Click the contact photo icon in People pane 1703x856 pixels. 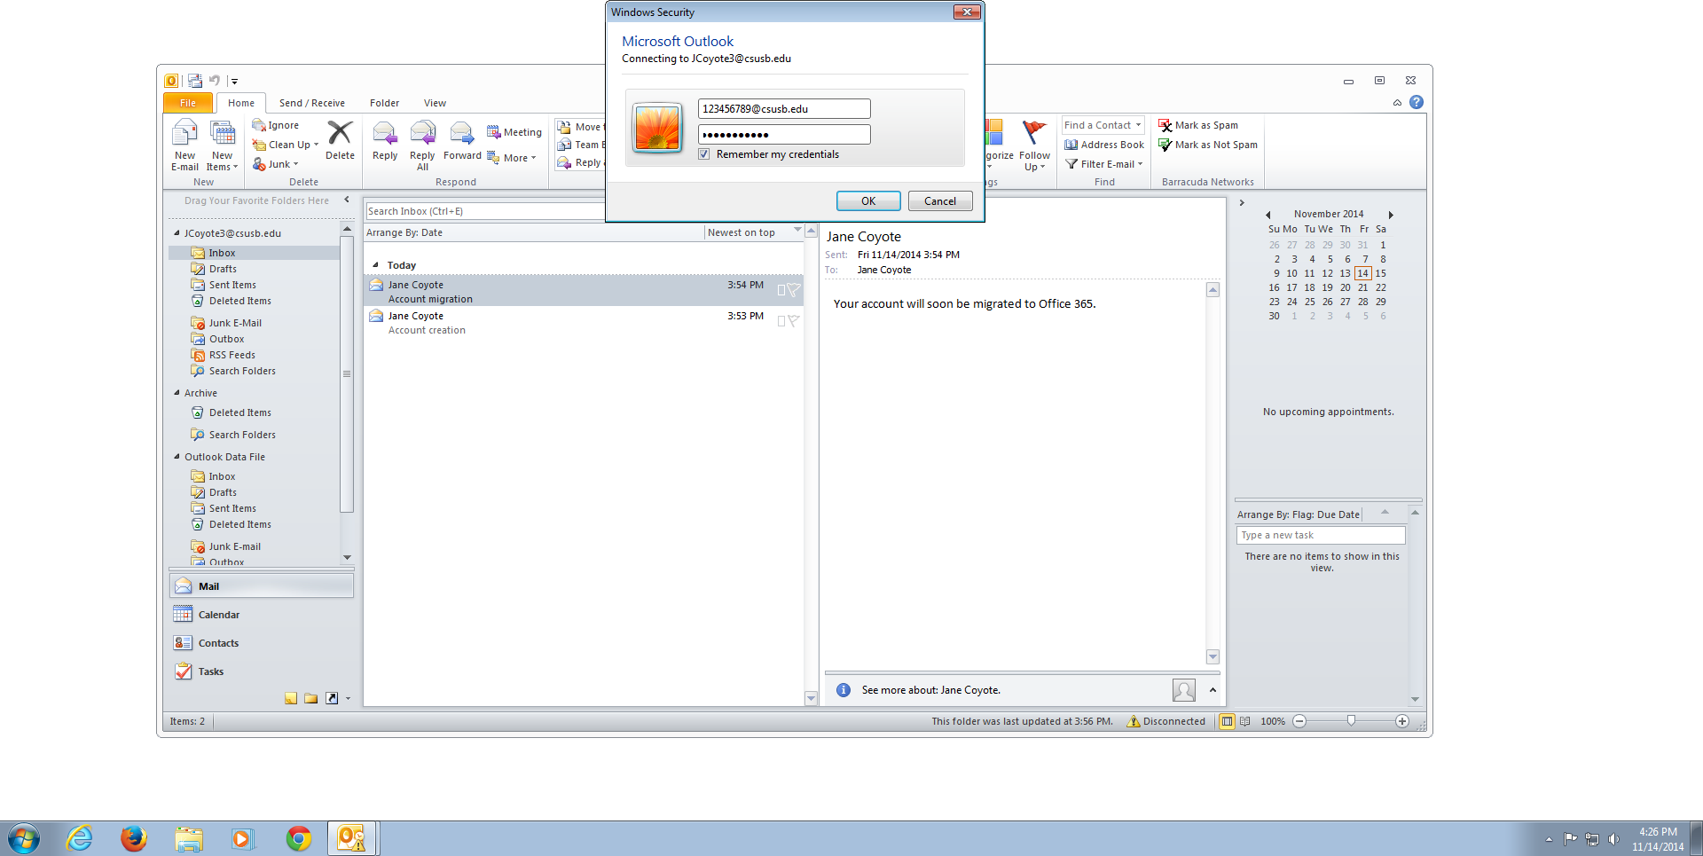(1184, 689)
